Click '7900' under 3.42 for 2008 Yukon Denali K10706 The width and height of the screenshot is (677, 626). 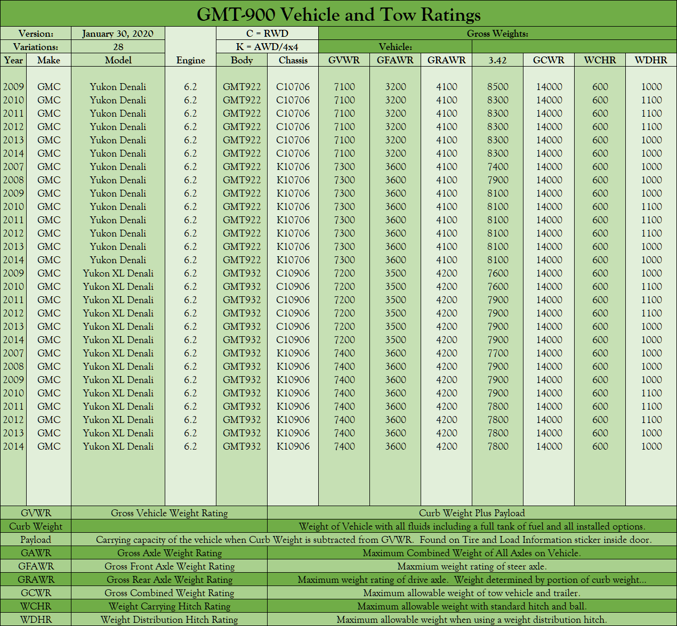pyautogui.click(x=497, y=180)
